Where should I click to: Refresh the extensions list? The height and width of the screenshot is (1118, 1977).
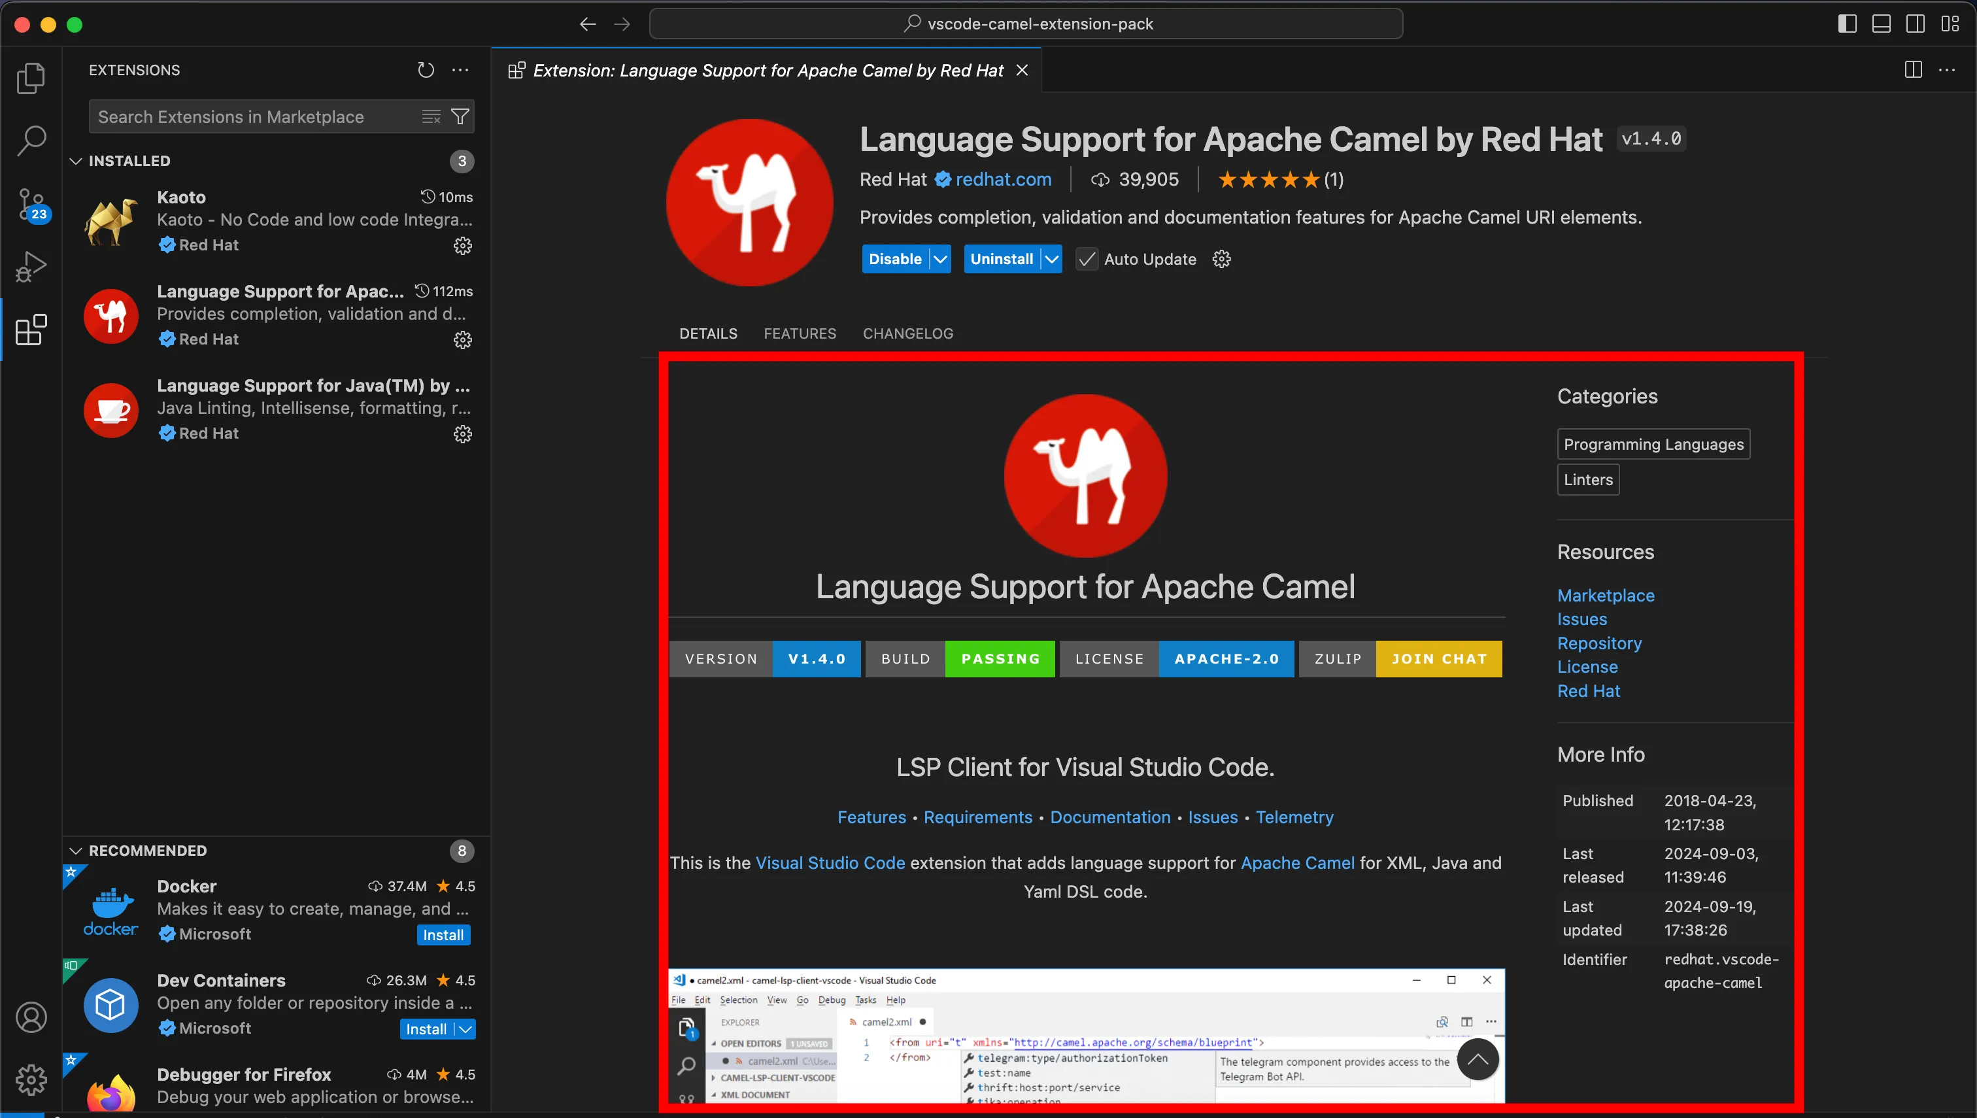426,70
